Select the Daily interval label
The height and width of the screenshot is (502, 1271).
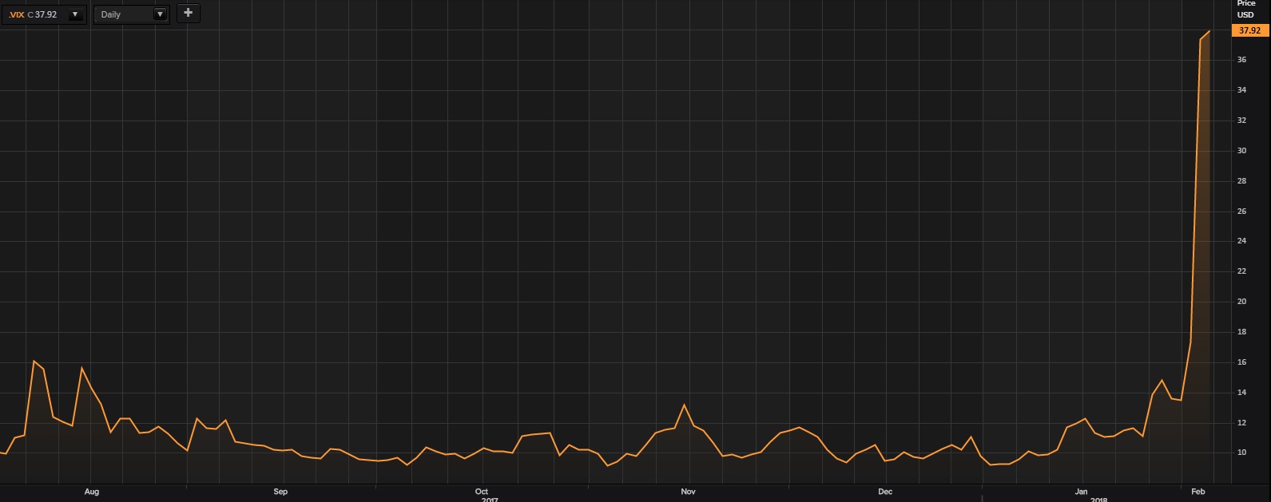click(x=112, y=14)
